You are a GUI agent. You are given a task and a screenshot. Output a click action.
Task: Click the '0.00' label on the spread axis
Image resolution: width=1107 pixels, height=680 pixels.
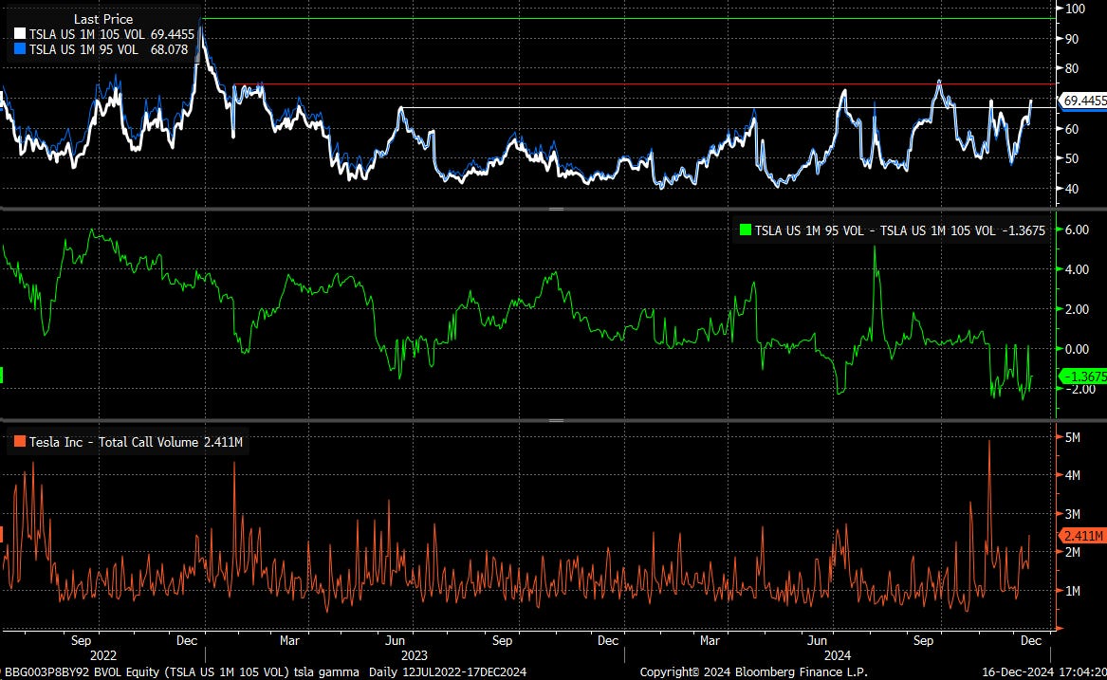(x=1077, y=349)
